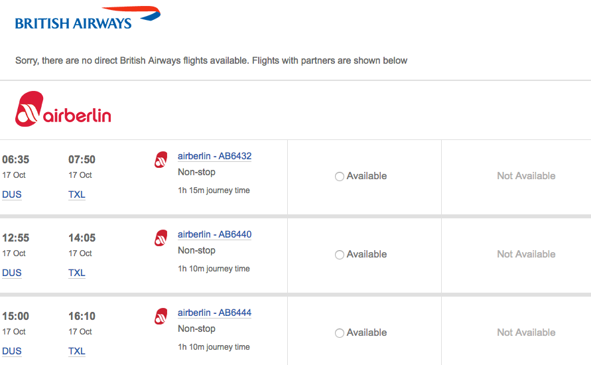Click DUS airport link for 15:00 departure
591x365 pixels.
[12, 352]
